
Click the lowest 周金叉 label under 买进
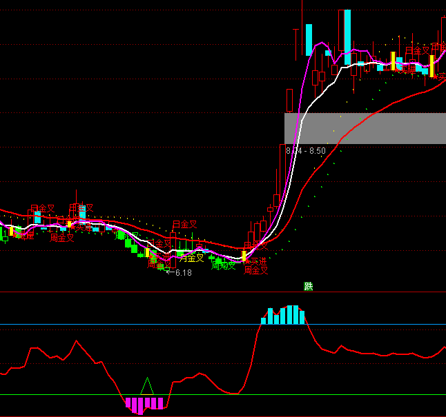pyautogui.click(x=255, y=271)
